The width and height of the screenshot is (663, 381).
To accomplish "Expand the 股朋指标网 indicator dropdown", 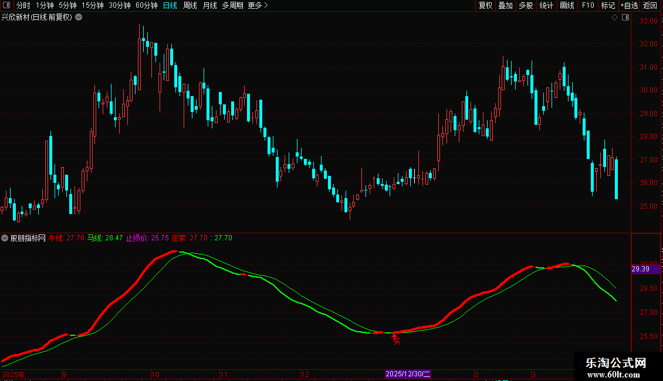I will [x=5, y=238].
